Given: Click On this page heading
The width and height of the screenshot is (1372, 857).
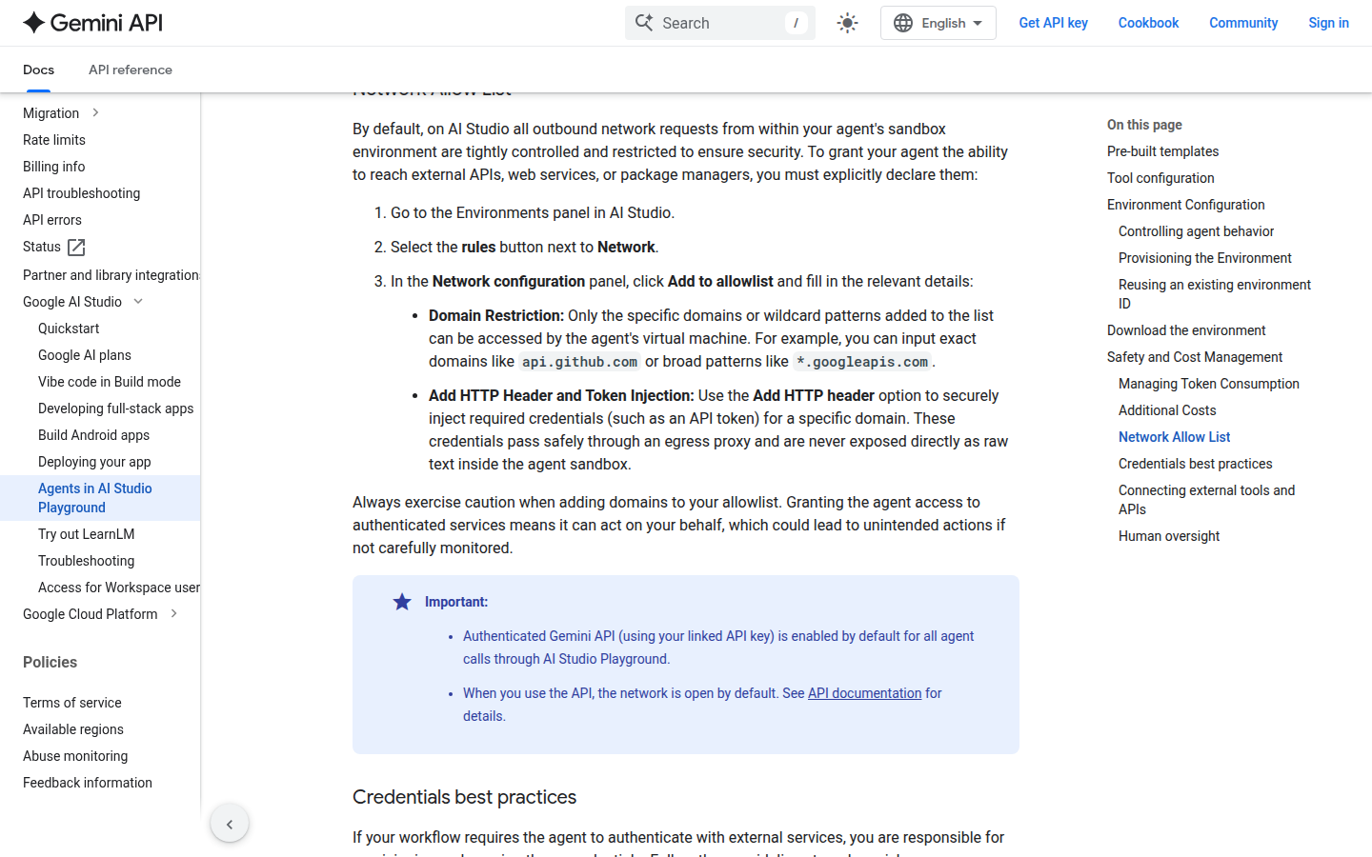Looking at the screenshot, I should coord(1144,125).
